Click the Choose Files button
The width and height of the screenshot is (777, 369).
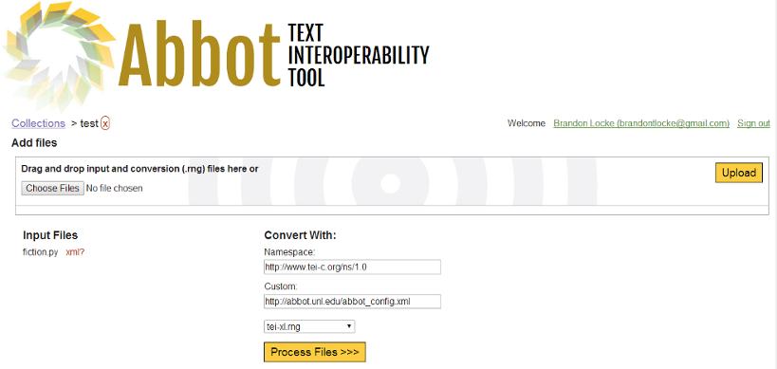[52, 188]
